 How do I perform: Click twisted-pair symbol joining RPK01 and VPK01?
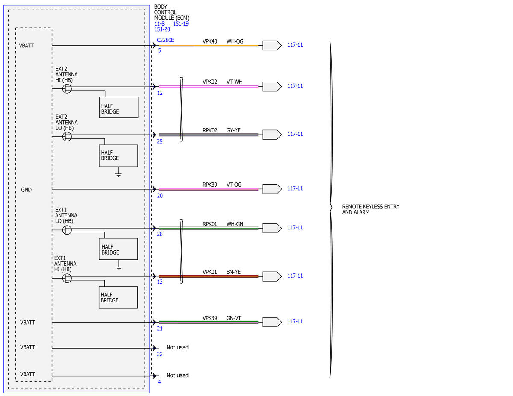[x=181, y=251]
